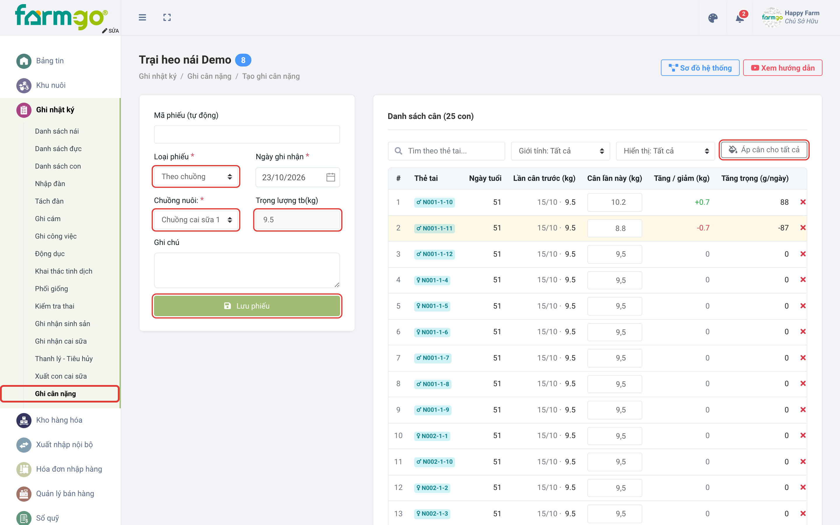Click the Bảng tin home icon
The image size is (840, 525).
pos(24,61)
